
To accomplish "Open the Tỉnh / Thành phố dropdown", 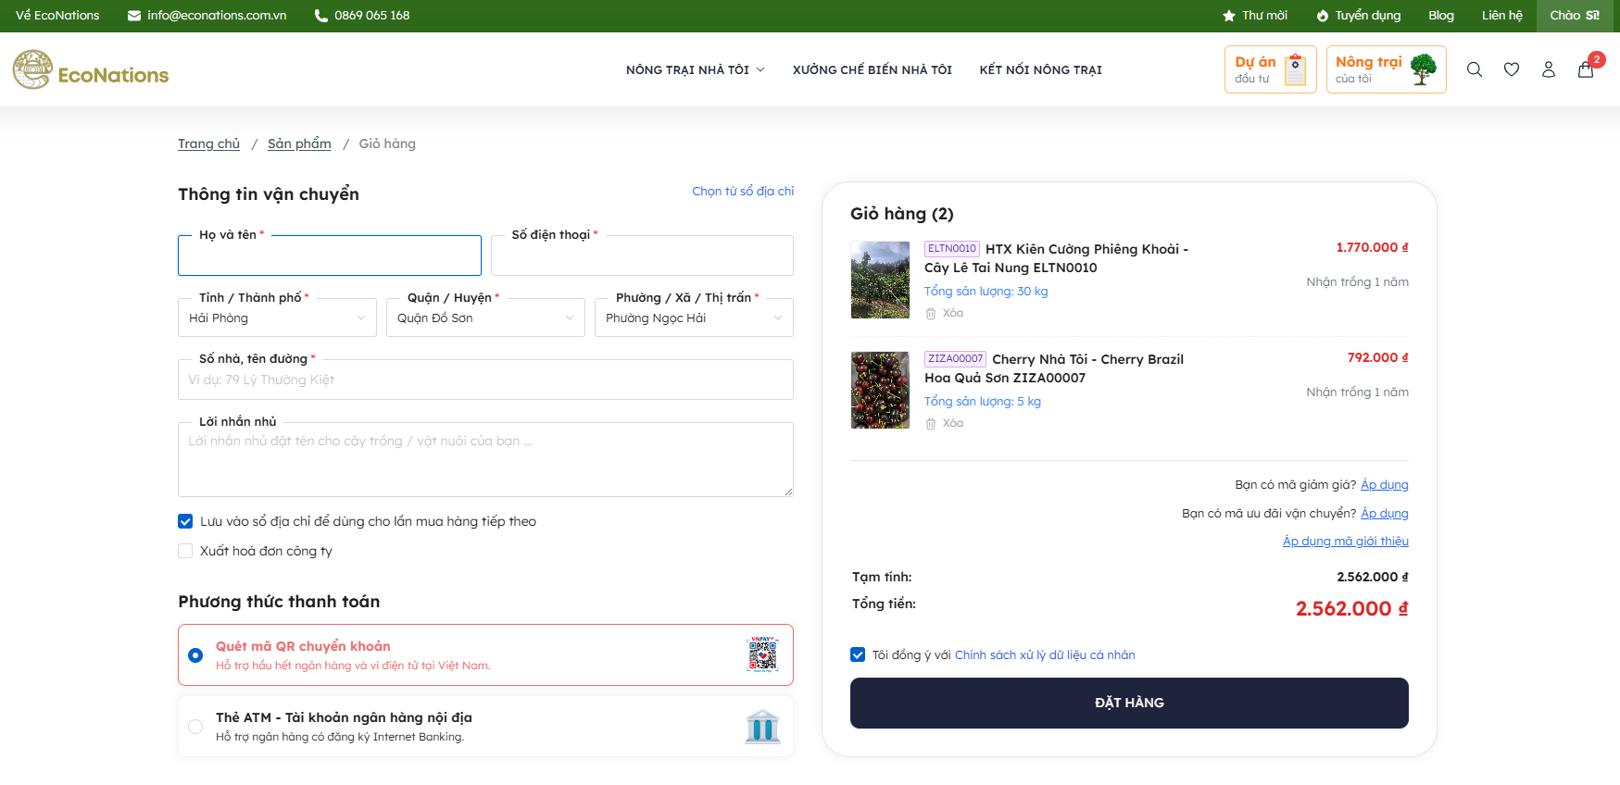I will click(277, 318).
